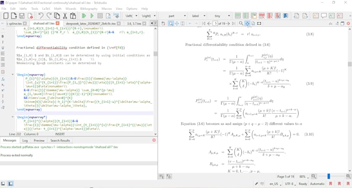
Task: Stop compilation with the grey square icon
Action: [x=100, y=16]
